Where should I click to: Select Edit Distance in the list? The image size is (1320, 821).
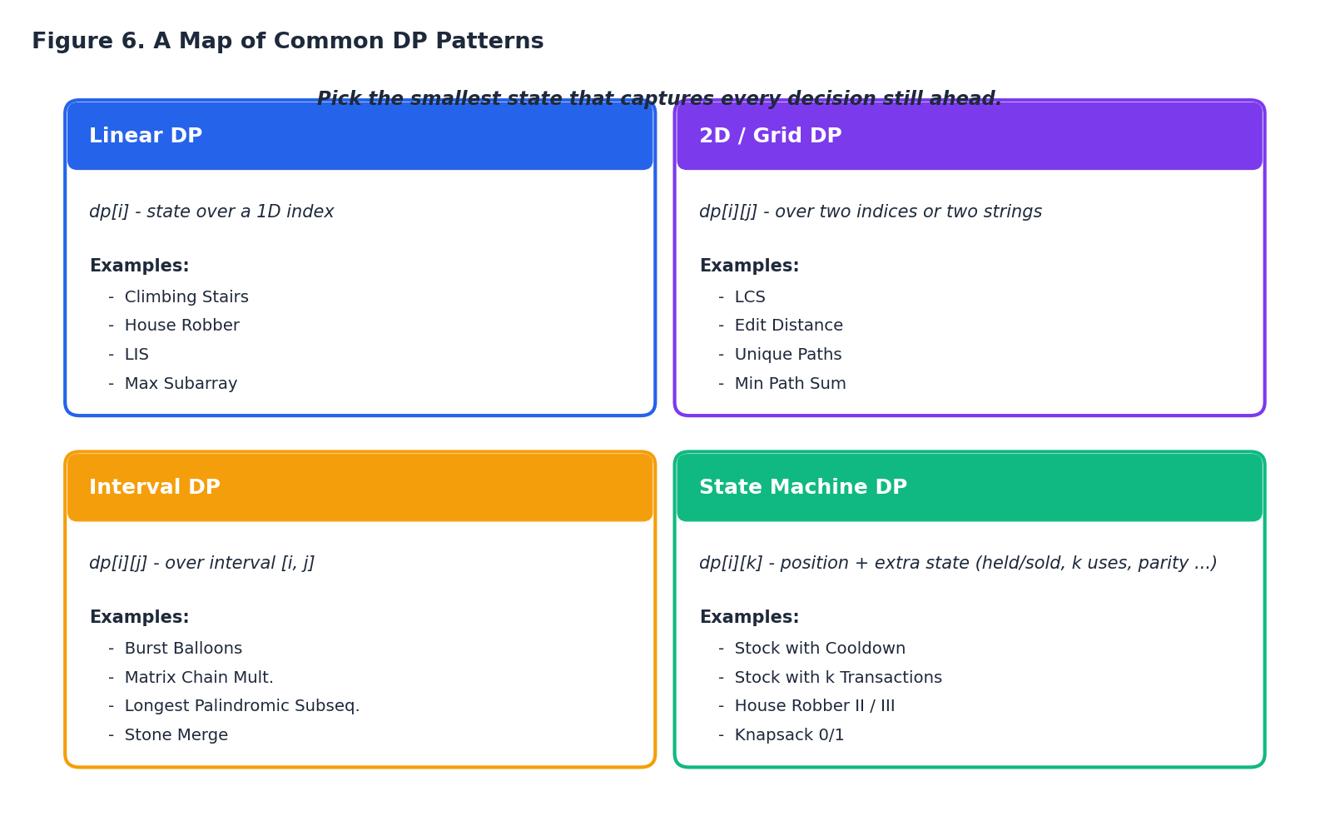788,326
